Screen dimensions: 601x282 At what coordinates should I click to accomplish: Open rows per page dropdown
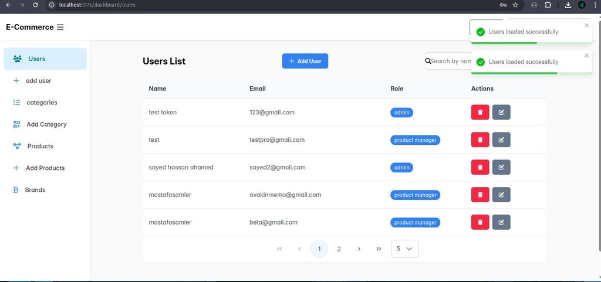405,249
